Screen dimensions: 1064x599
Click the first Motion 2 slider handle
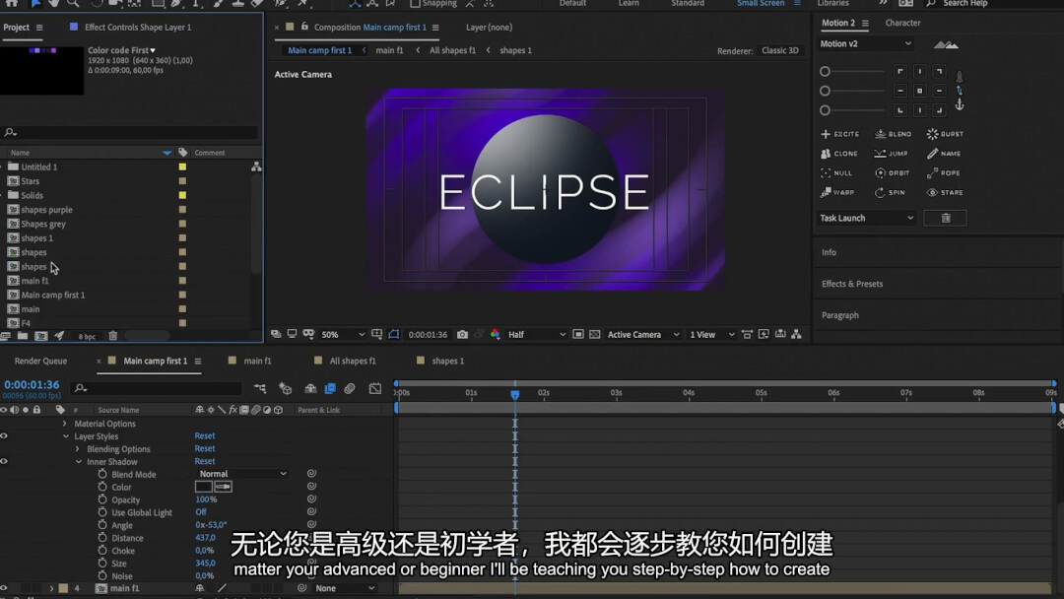(x=825, y=71)
